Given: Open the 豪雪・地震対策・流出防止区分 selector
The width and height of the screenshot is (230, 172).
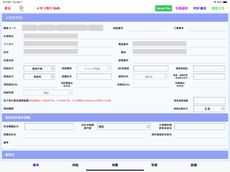Looking at the screenshot, I should (x=209, y=77).
